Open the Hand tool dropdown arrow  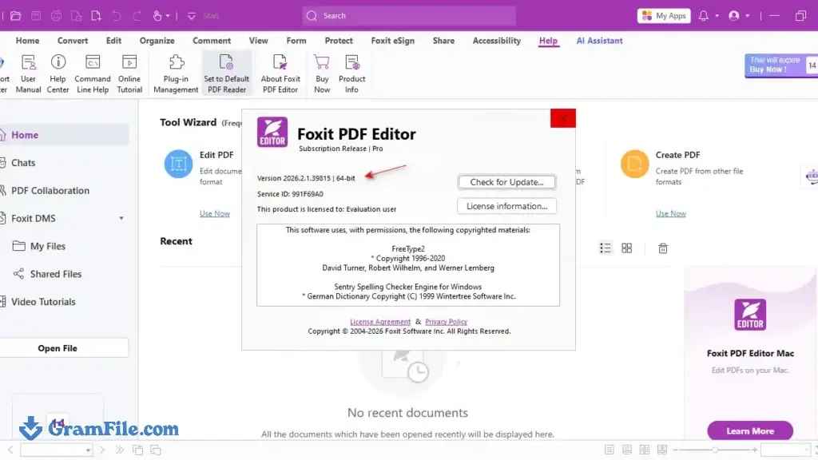(168, 16)
